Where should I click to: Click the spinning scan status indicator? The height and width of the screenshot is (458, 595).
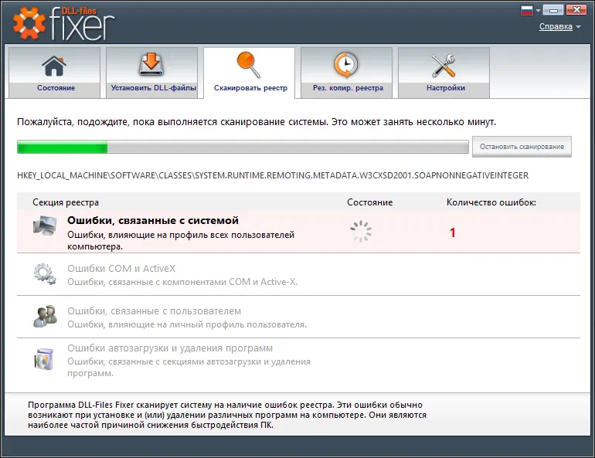[x=361, y=231]
